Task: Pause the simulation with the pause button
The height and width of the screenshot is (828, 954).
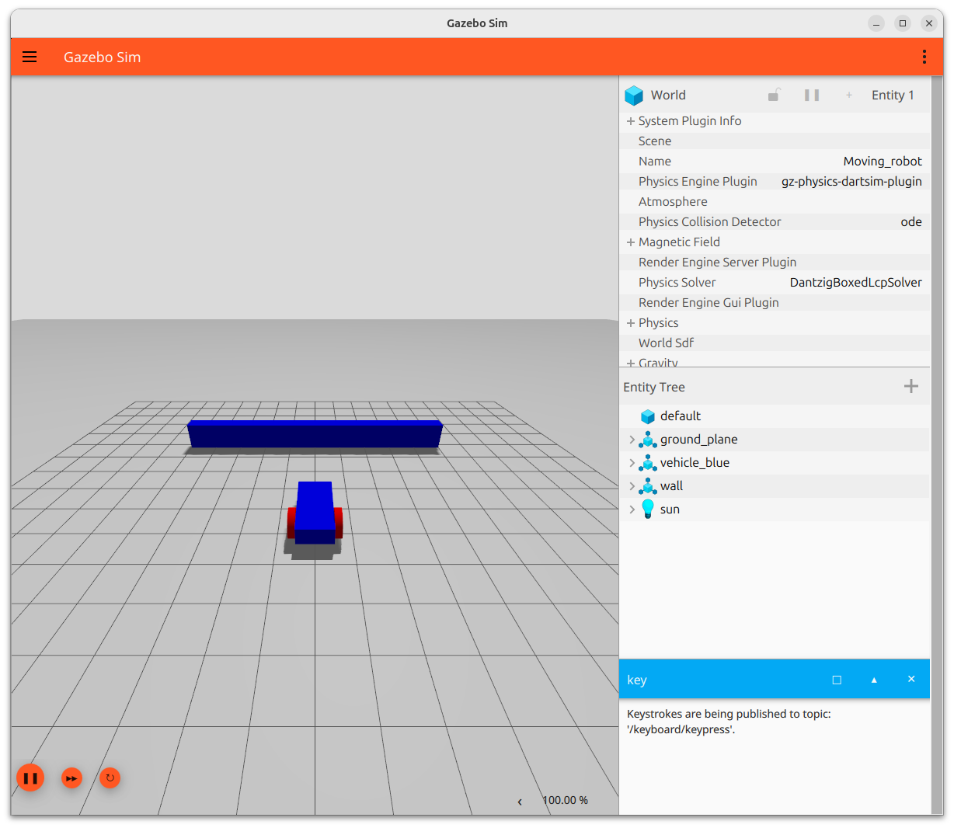Action: point(30,778)
